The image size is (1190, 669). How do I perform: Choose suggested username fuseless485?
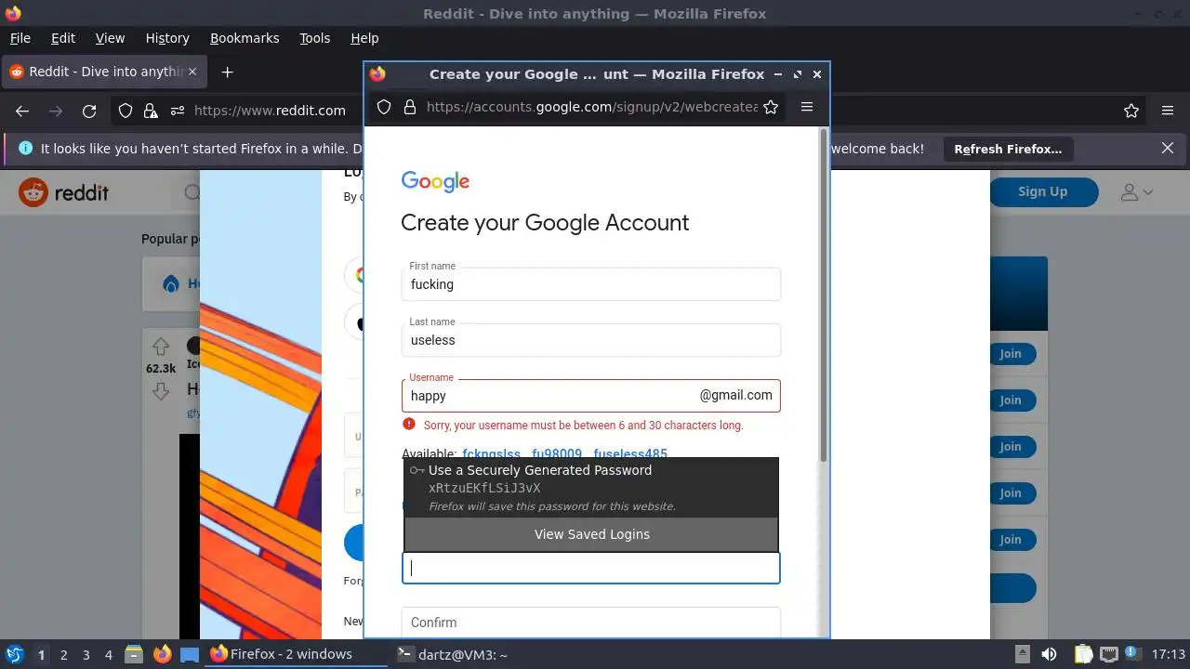(630, 454)
